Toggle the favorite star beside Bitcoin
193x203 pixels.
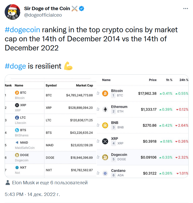pos(98,93)
